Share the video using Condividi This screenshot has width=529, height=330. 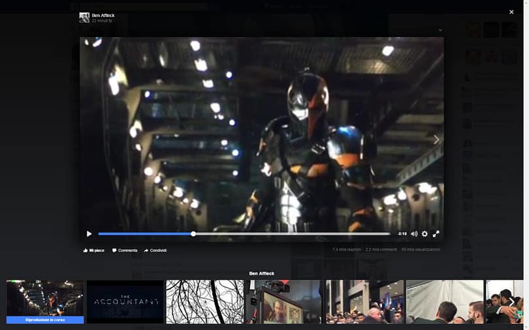pos(155,250)
